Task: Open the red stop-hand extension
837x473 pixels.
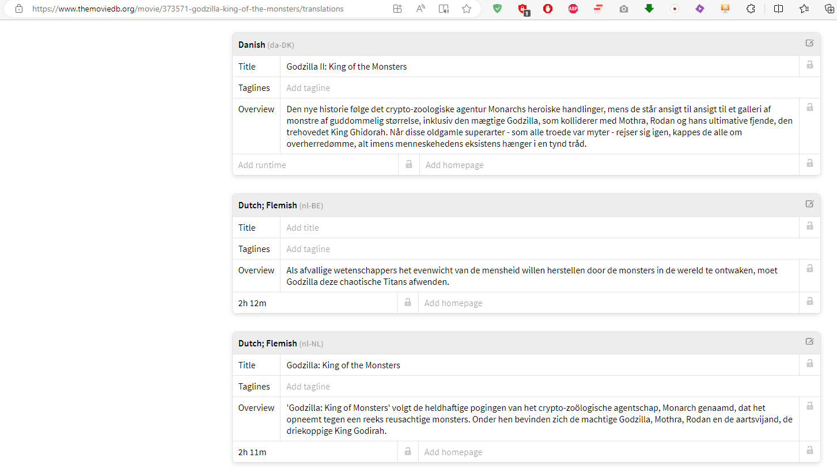Action: coord(548,9)
